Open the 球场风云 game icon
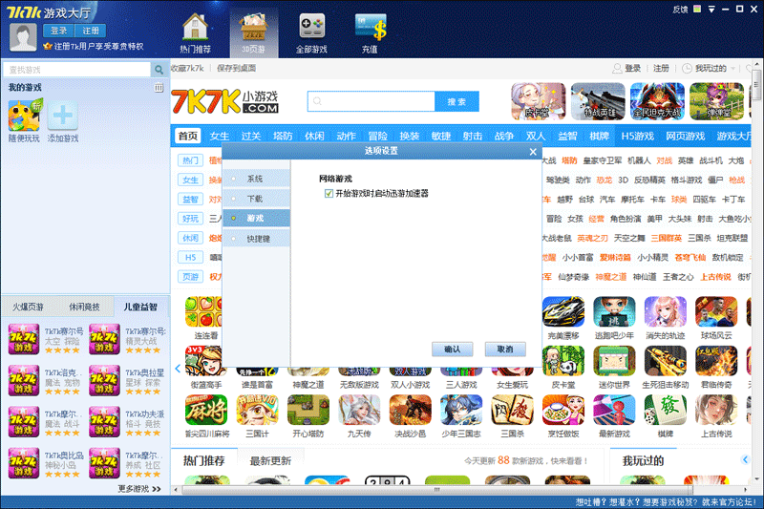This screenshot has width=764, height=509. (716, 311)
